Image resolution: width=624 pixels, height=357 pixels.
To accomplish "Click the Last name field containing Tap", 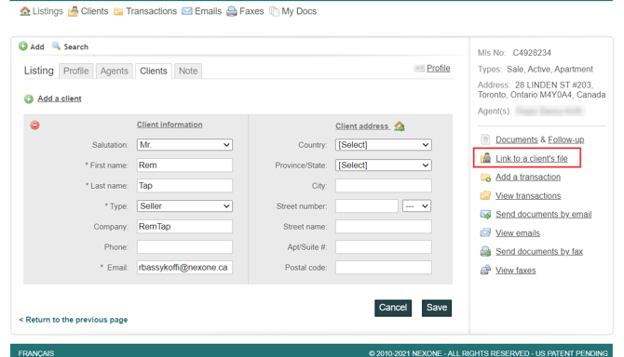I will tap(184, 185).
